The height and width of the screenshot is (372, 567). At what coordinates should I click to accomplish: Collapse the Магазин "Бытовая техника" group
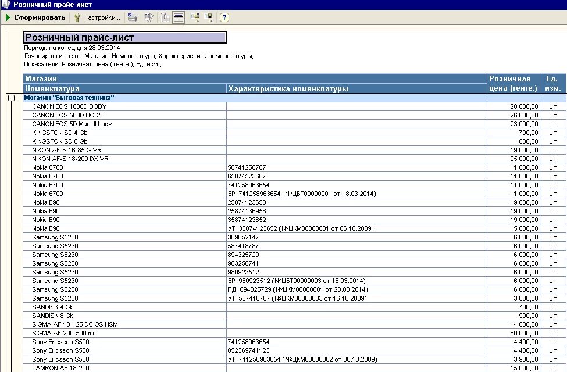11,98
